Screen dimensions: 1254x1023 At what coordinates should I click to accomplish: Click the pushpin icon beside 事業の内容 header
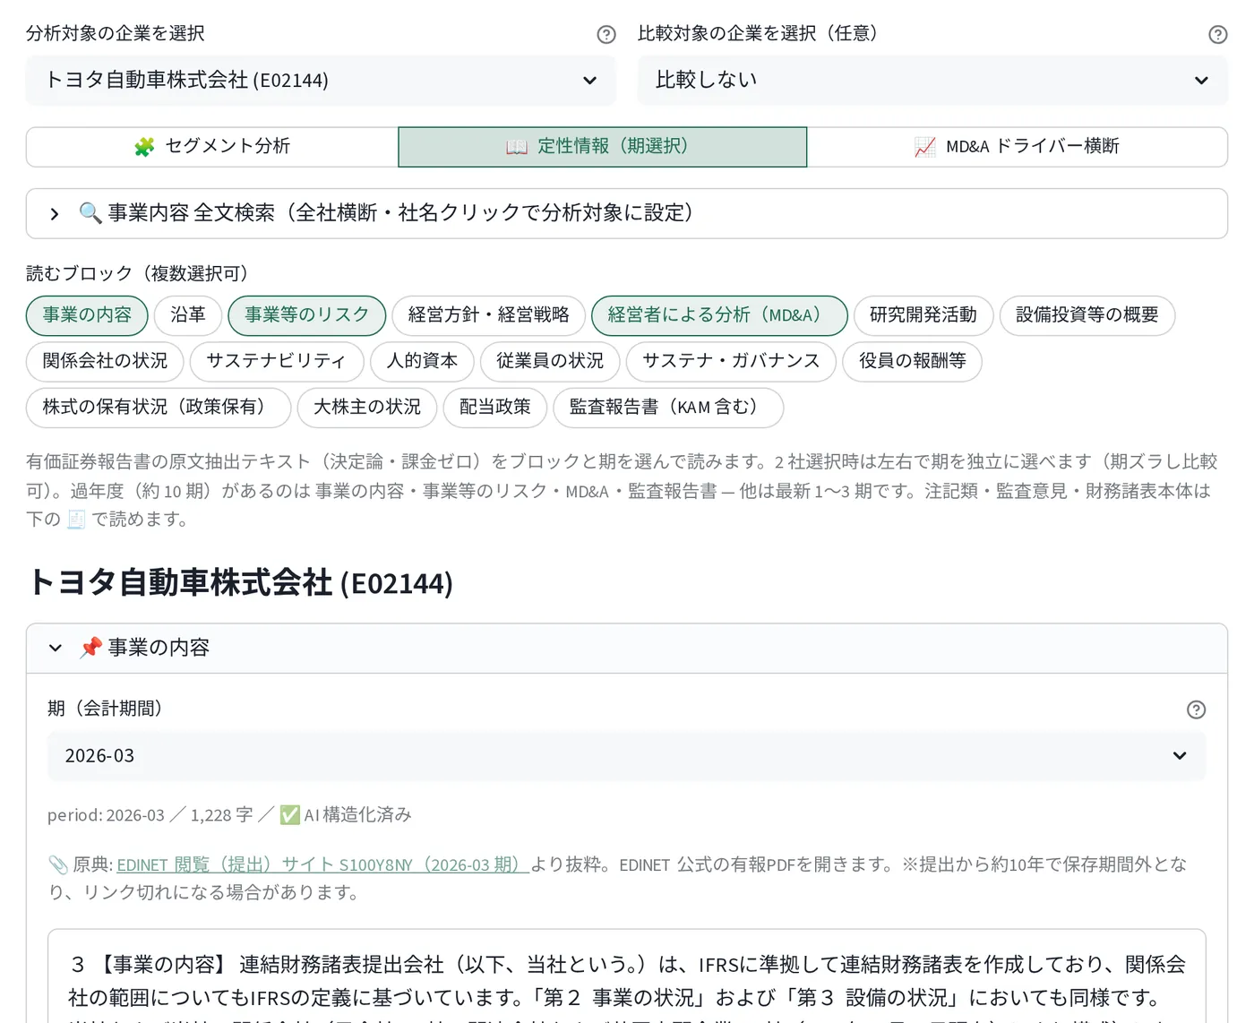90,648
